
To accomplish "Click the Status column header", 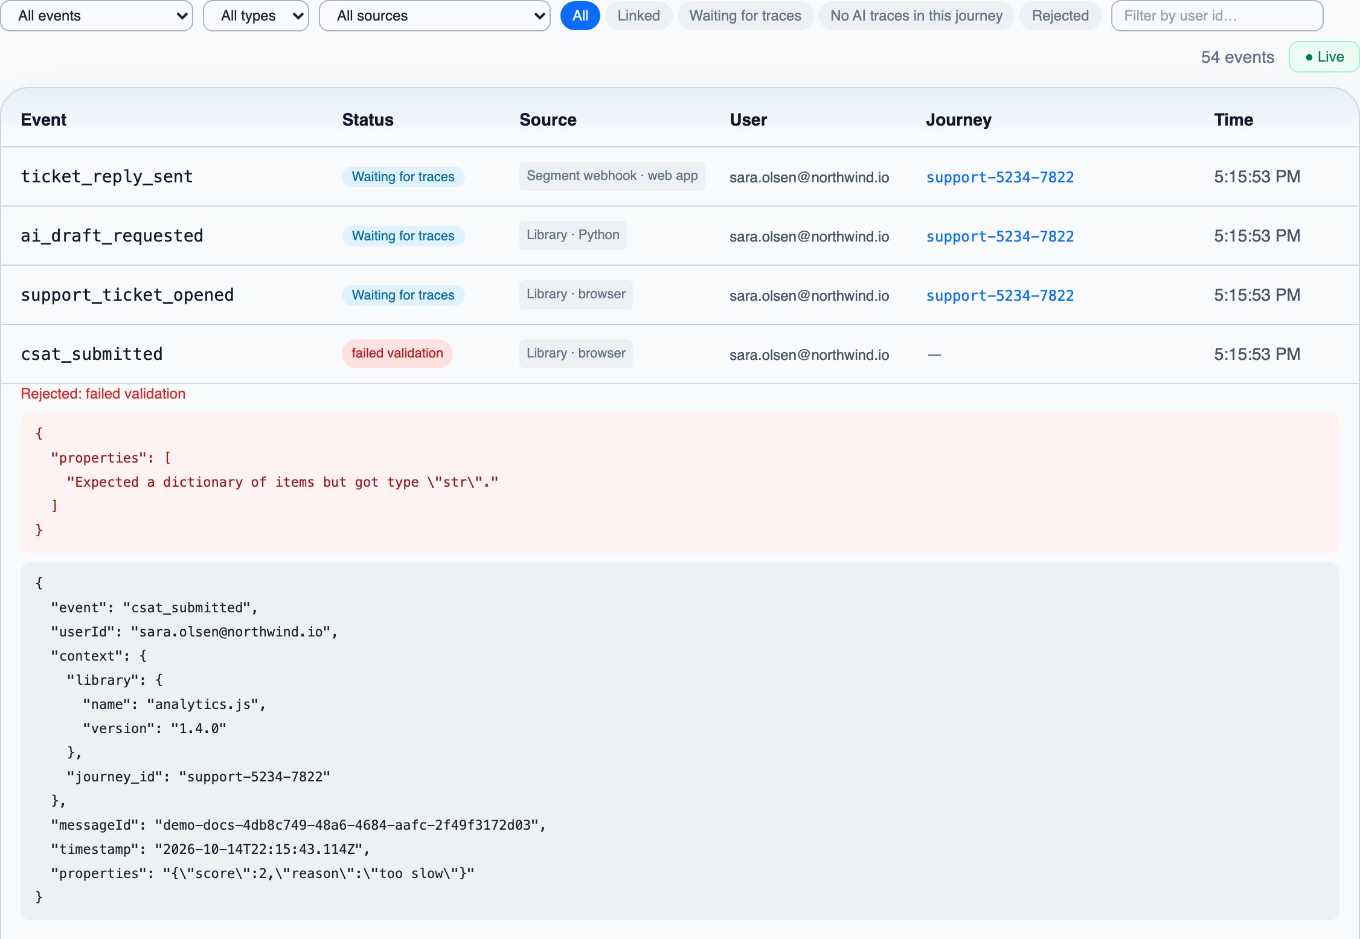I will pos(368,120).
